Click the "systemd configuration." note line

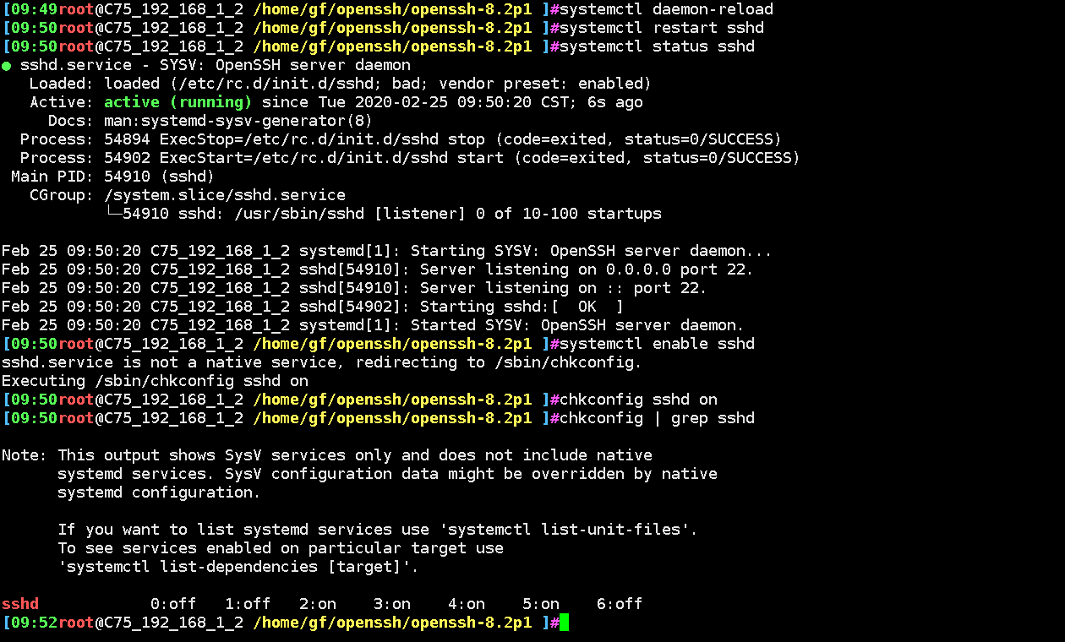pyautogui.click(x=160, y=492)
